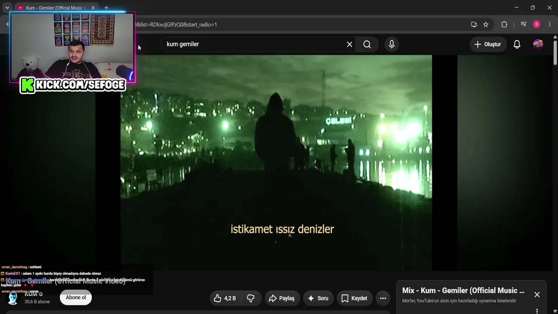Open the Chrome three-dot menu
The height and width of the screenshot is (314, 558).
coord(549,24)
